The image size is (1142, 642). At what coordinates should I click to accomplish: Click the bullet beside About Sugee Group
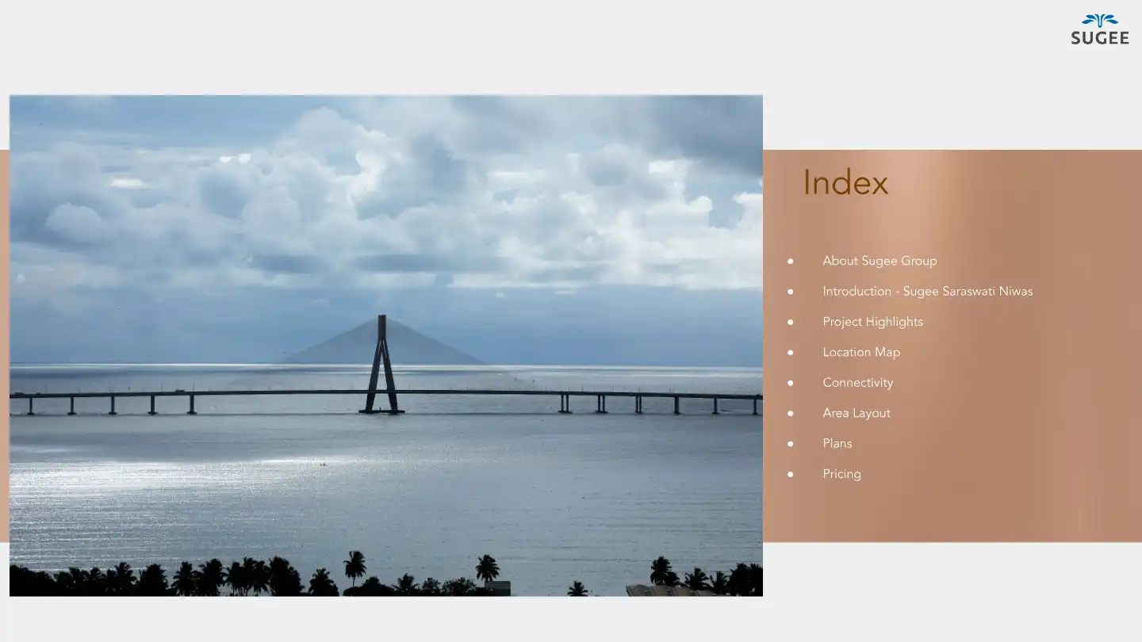(x=790, y=262)
